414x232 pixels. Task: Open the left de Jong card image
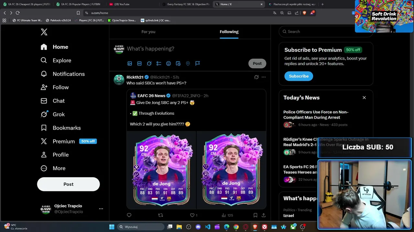(x=161, y=170)
